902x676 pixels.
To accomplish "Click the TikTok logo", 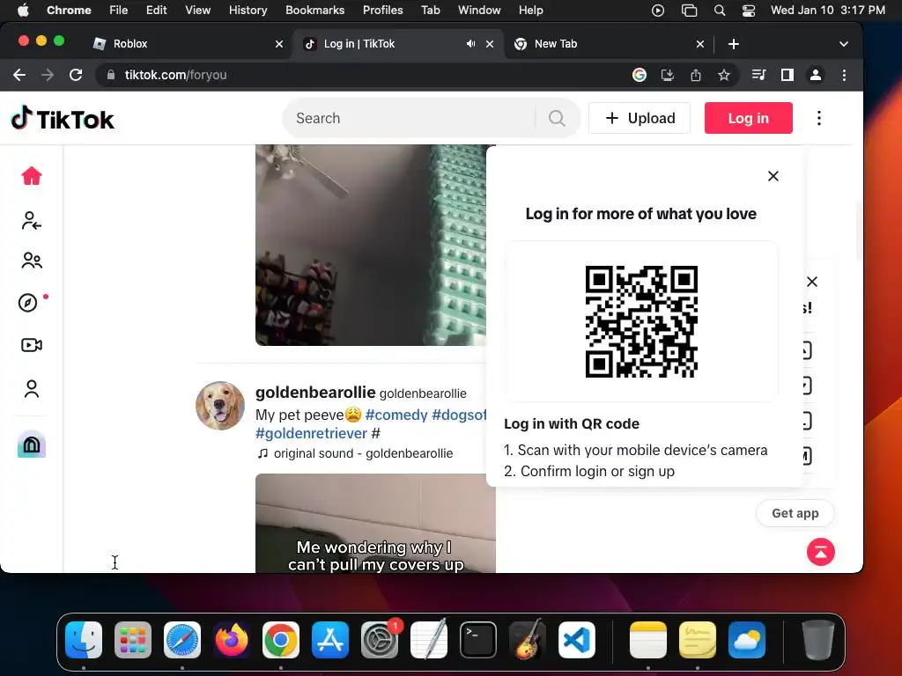I will point(63,119).
